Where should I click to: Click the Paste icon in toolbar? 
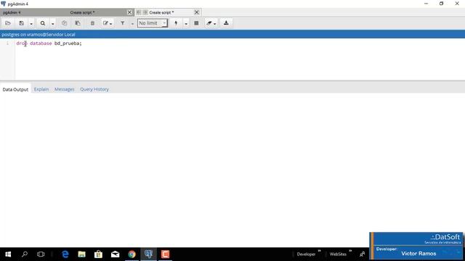coord(78,23)
